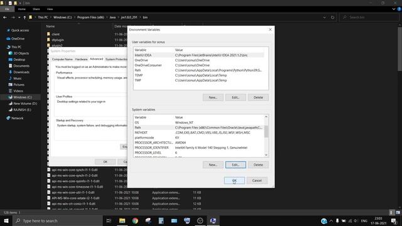Select Network in navigation pane

pyautogui.click(x=17, y=118)
